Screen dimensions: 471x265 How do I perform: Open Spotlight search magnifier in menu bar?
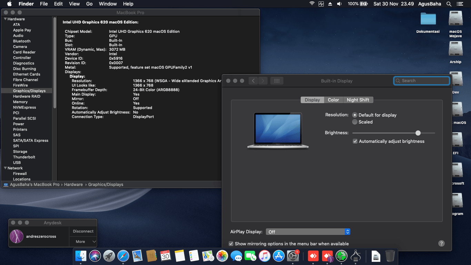(x=449, y=4)
